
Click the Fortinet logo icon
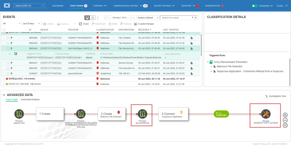[7, 6]
